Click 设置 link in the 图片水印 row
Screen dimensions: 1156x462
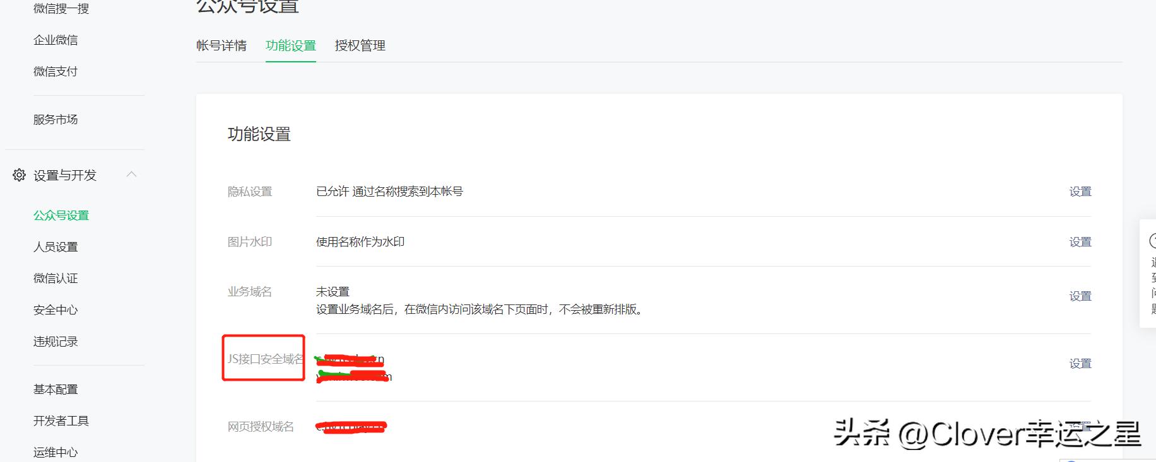[1080, 241]
